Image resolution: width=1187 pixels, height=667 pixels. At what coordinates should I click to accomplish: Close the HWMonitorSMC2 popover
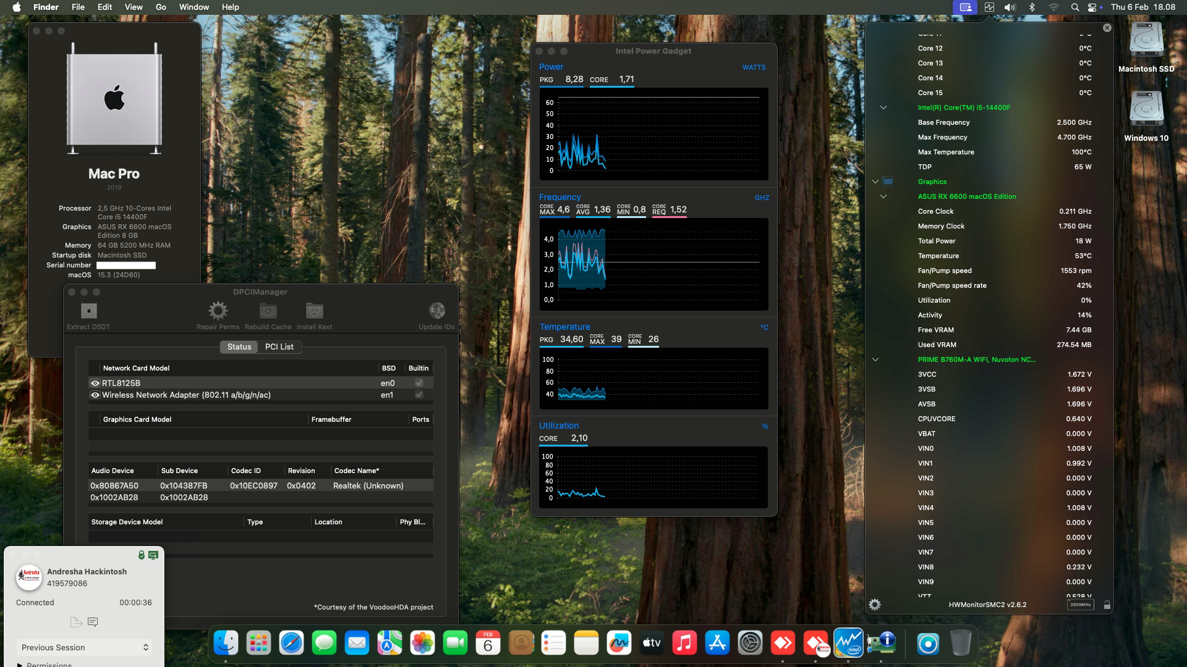click(1107, 28)
